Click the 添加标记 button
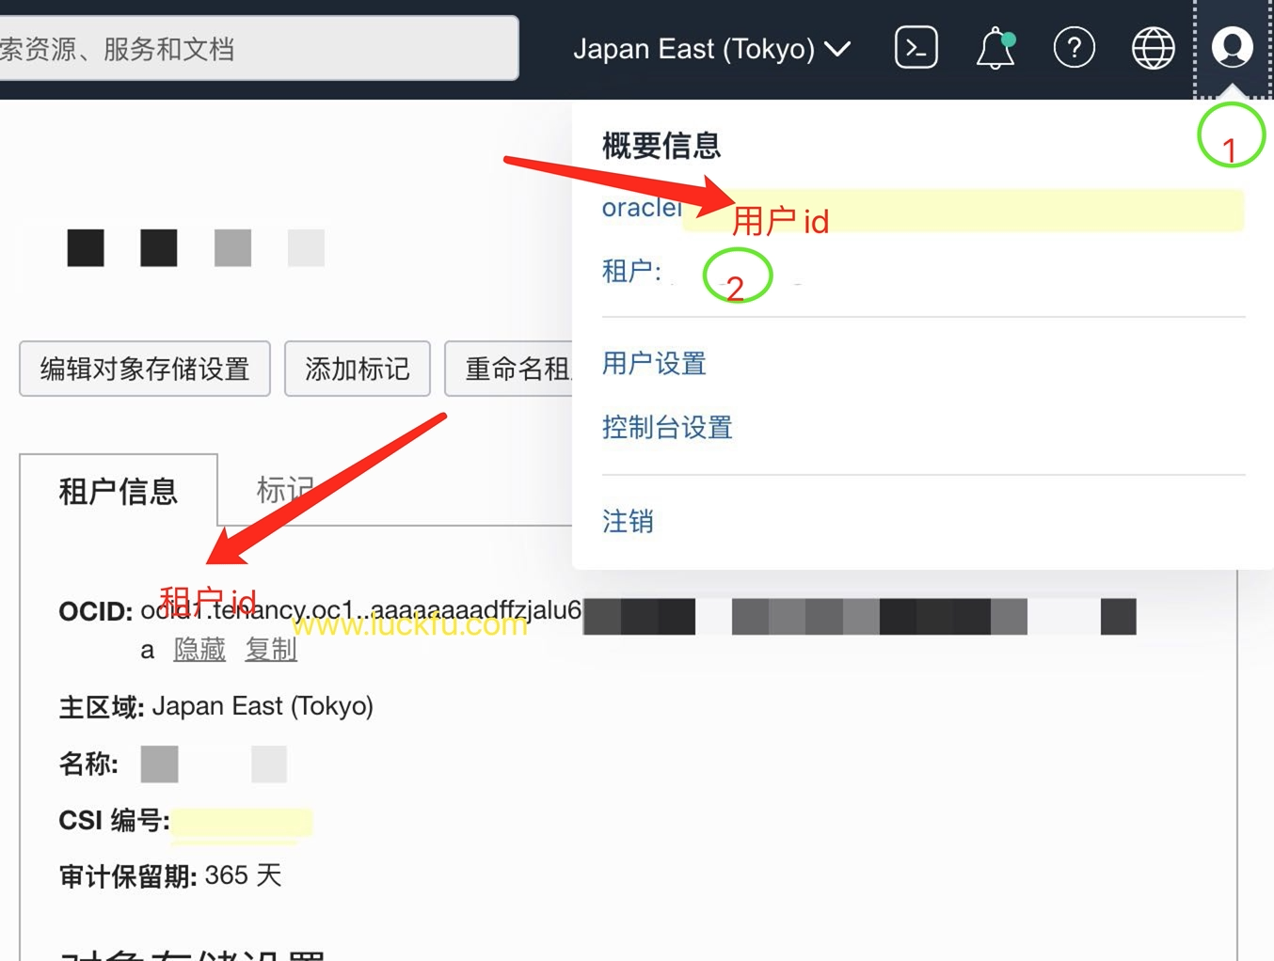The width and height of the screenshot is (1274, 961). coord(357,369)
